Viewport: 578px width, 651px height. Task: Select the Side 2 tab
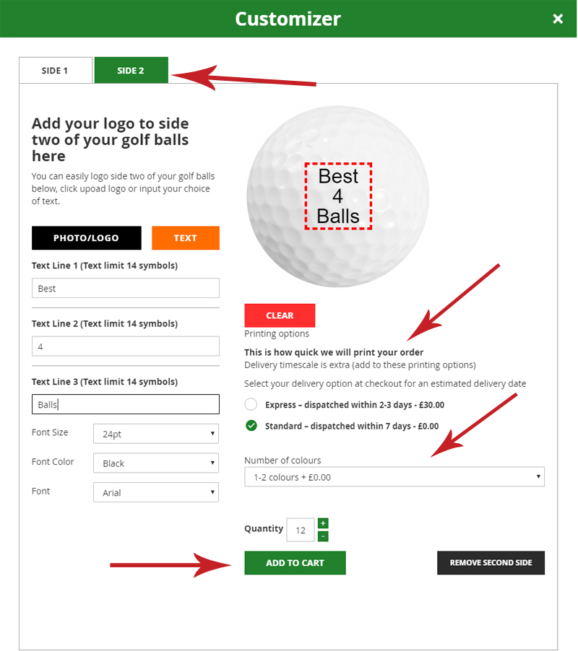click(x=131, y=71)
